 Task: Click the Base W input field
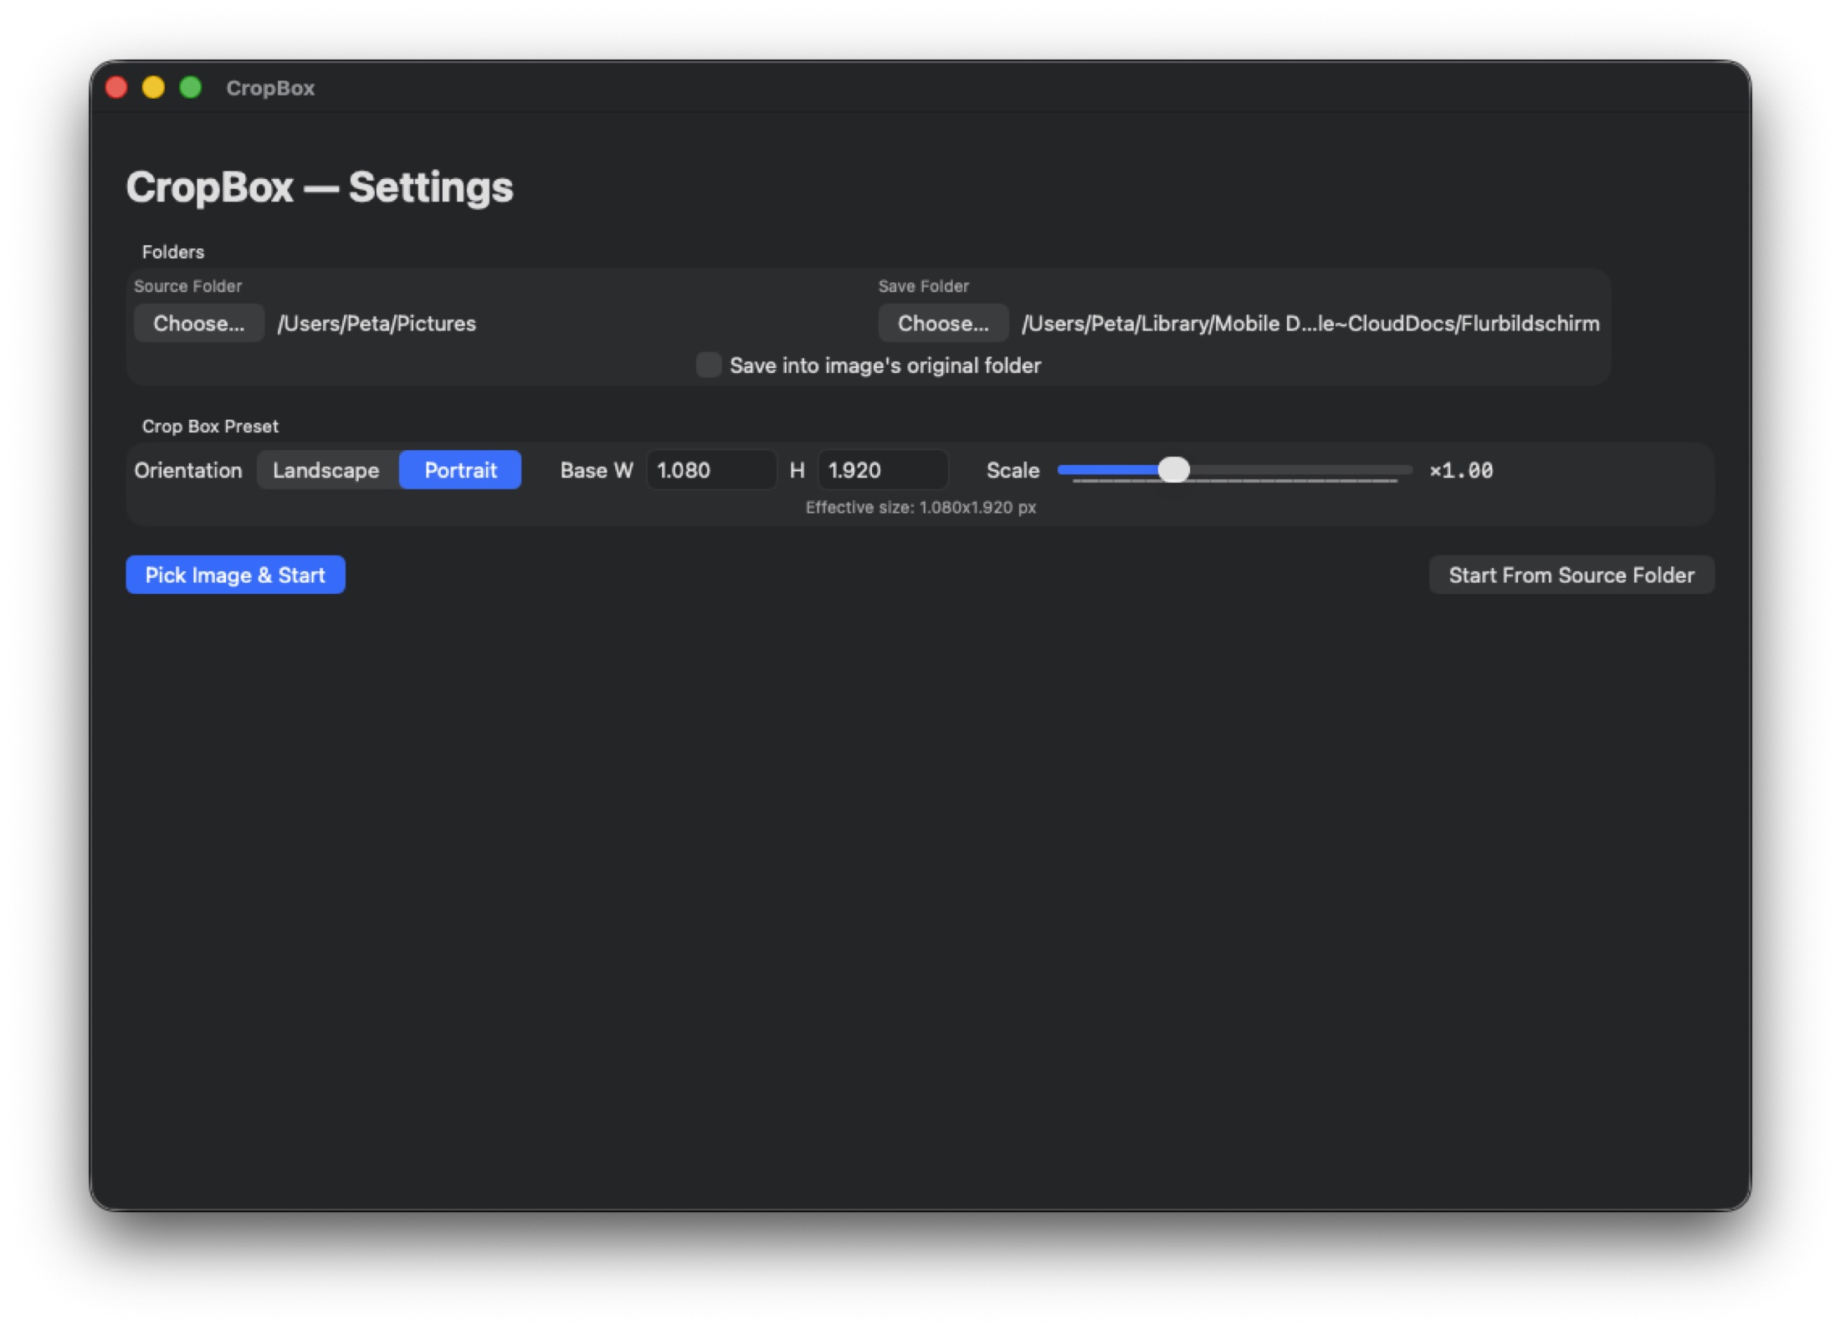711,470
